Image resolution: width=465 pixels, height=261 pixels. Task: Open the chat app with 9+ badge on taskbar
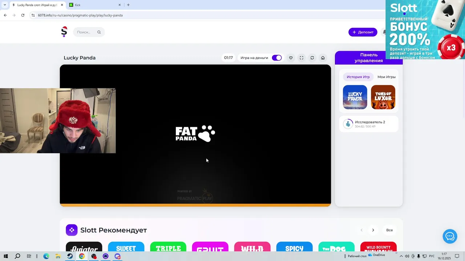pyautogui.click(x=118, y=256)
